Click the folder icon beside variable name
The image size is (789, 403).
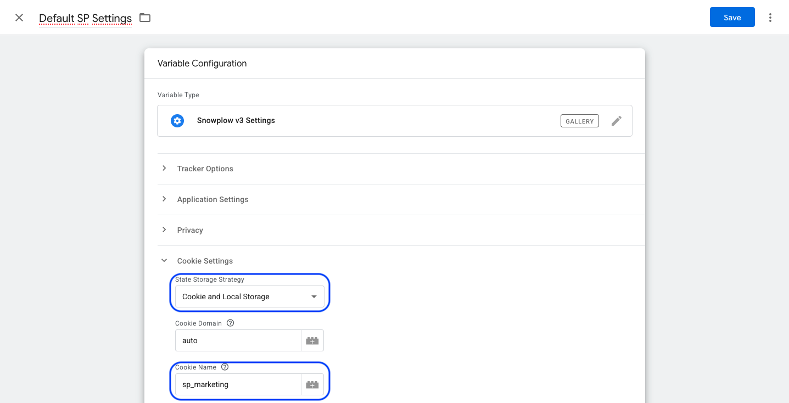(145, 18)
